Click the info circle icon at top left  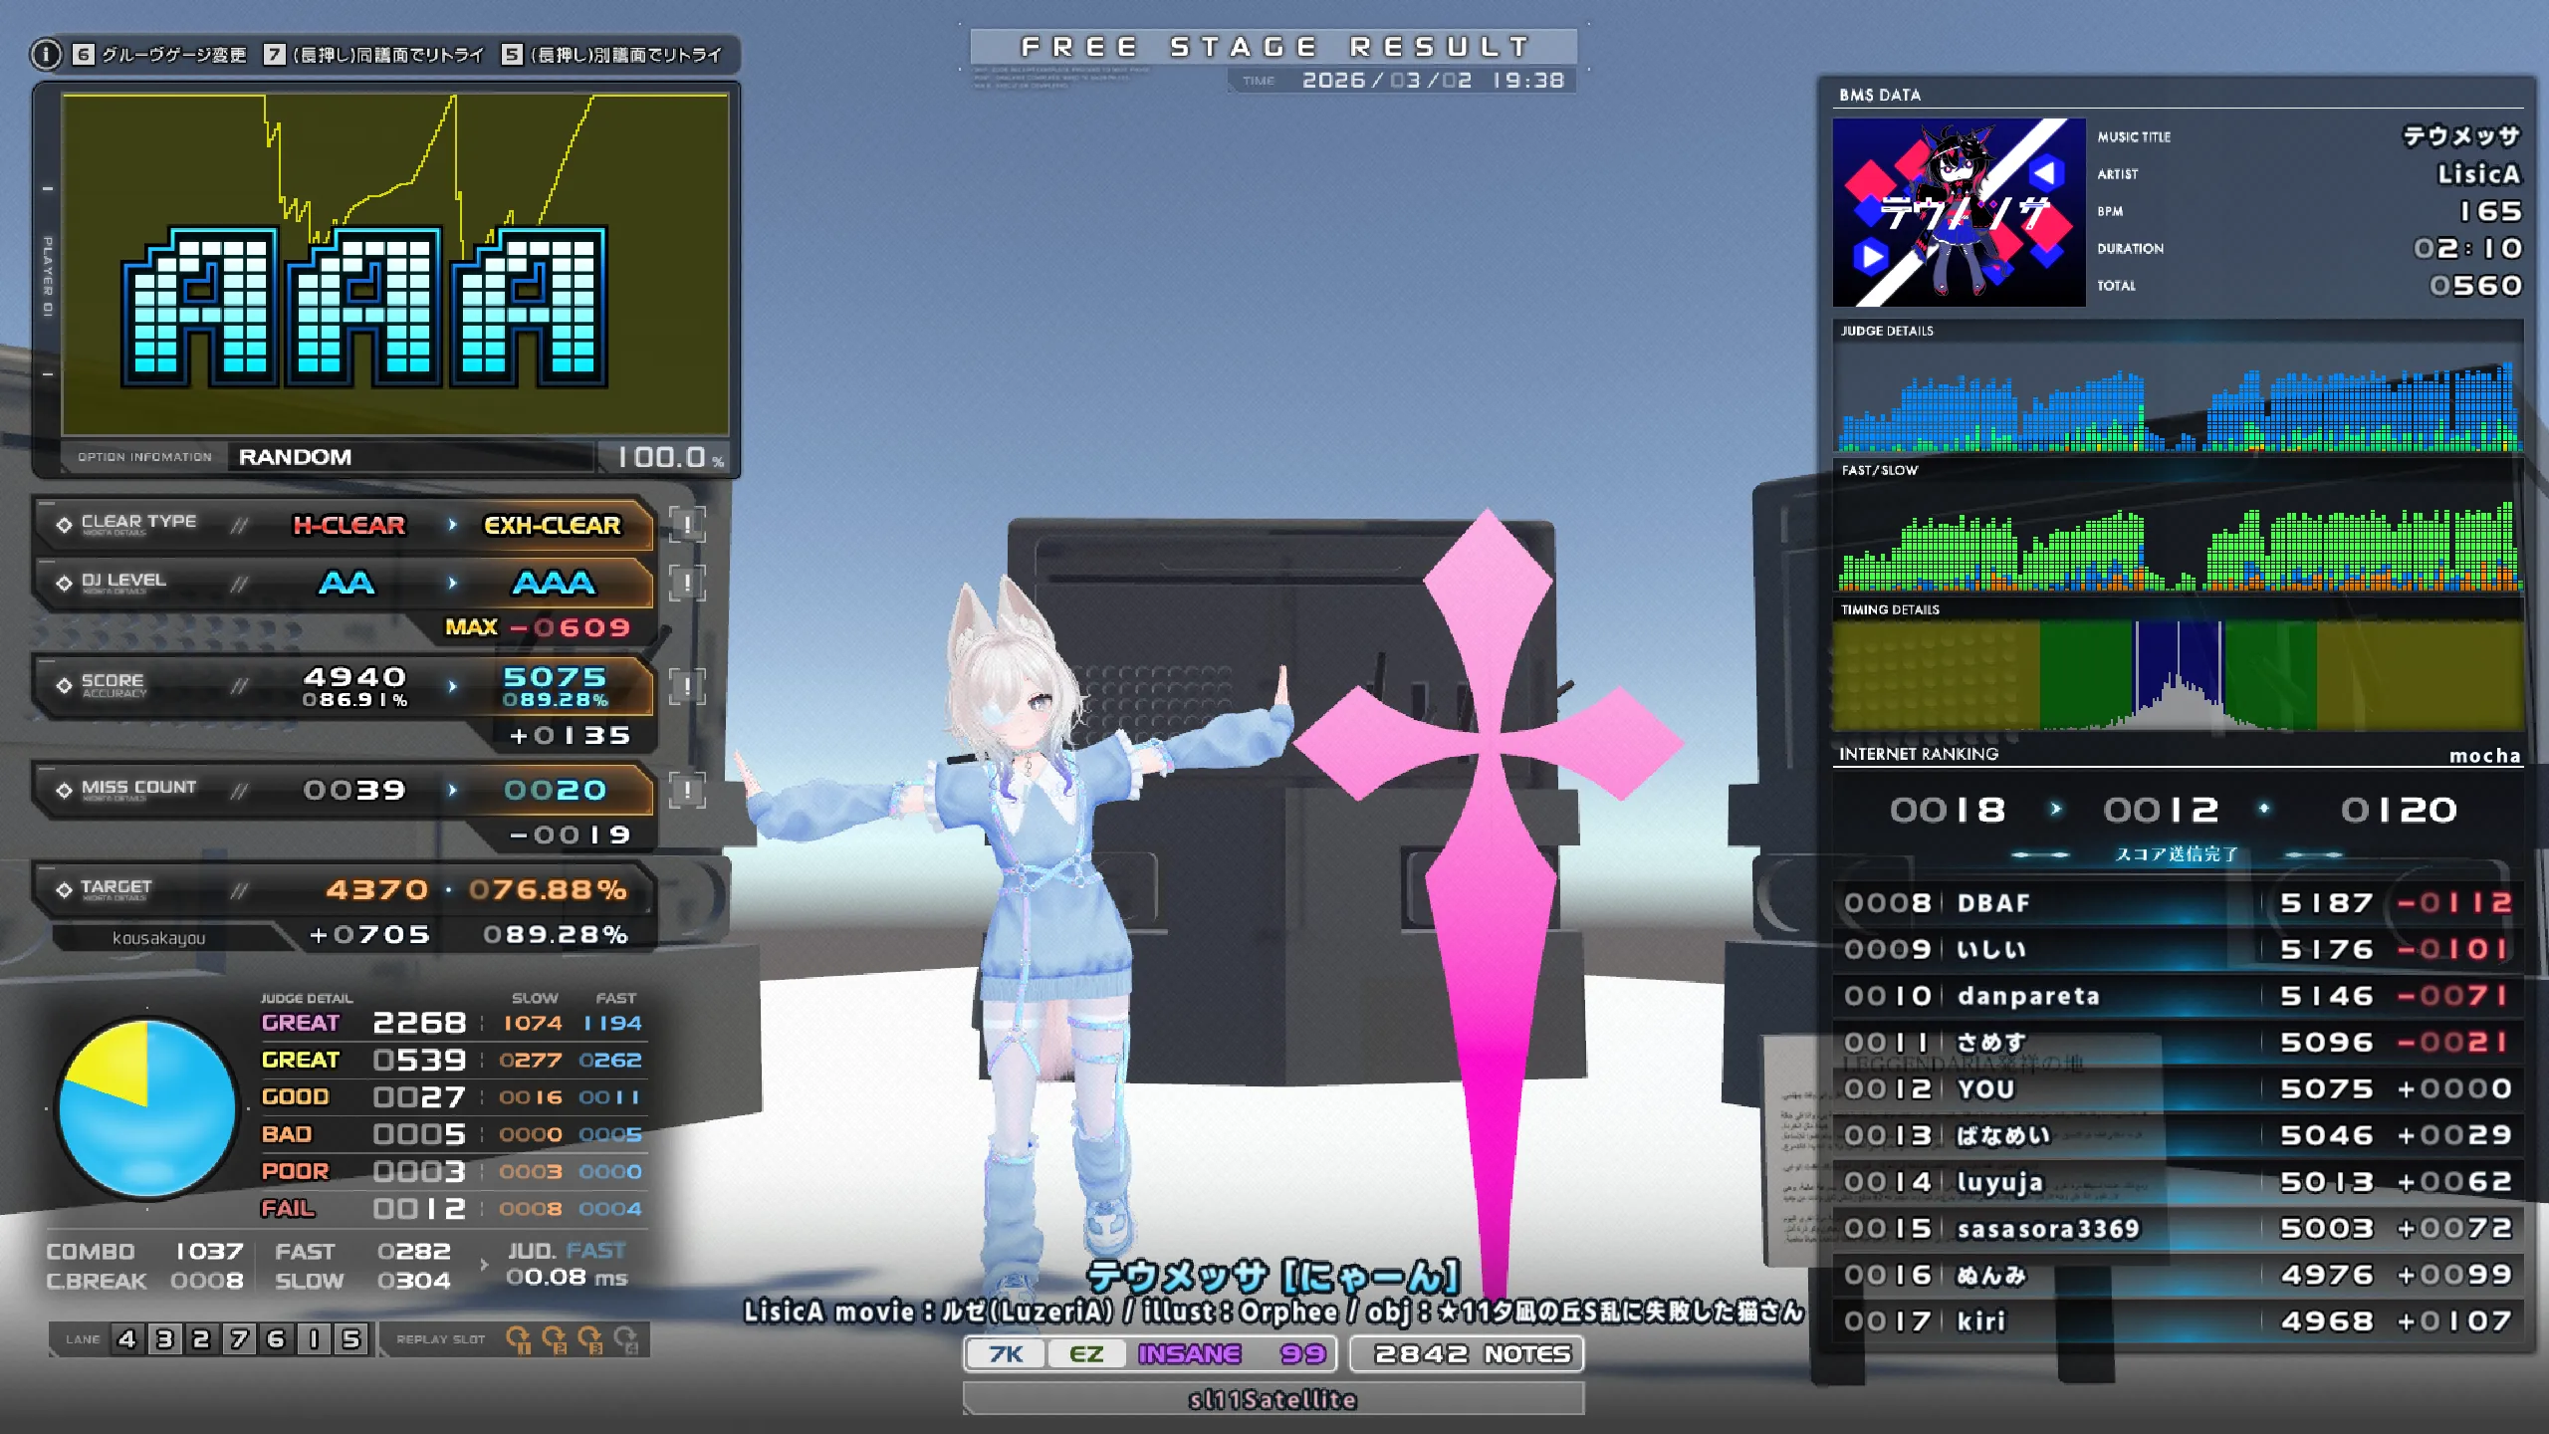click(46, 54)
